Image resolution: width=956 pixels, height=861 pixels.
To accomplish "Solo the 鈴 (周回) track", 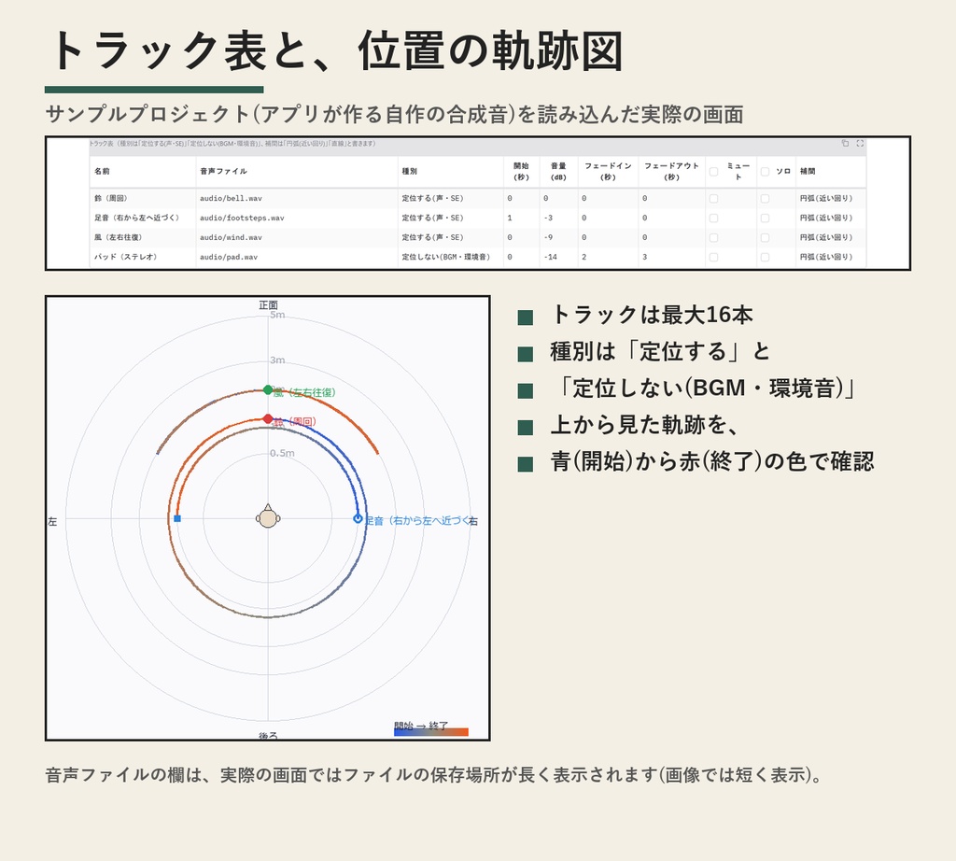I will (765, 199).
